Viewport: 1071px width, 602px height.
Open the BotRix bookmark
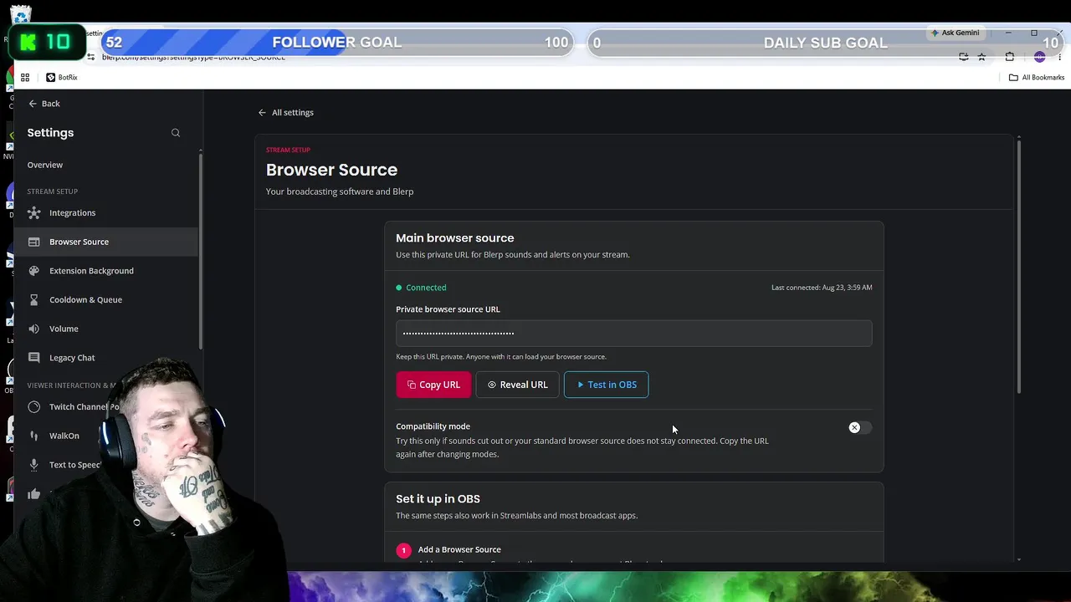62,77
